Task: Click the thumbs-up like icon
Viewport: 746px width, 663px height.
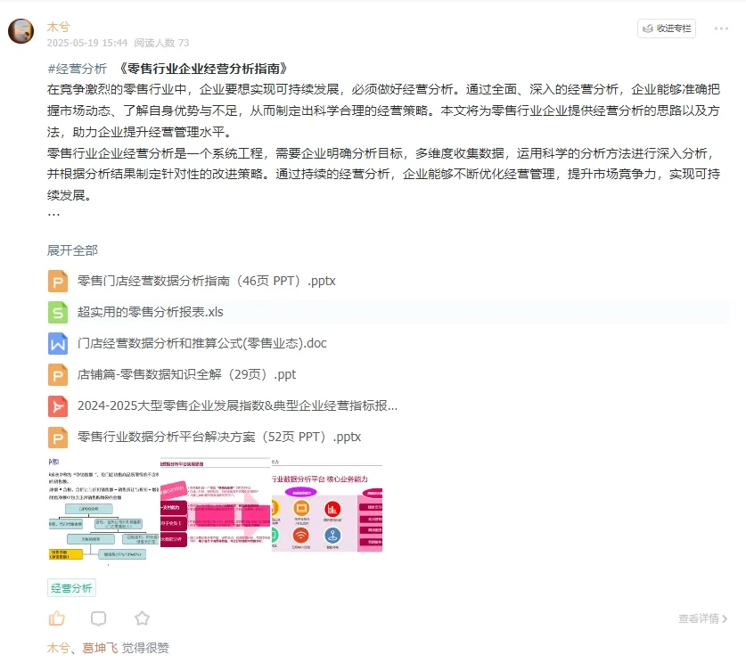Action: [x=57, y=618]
